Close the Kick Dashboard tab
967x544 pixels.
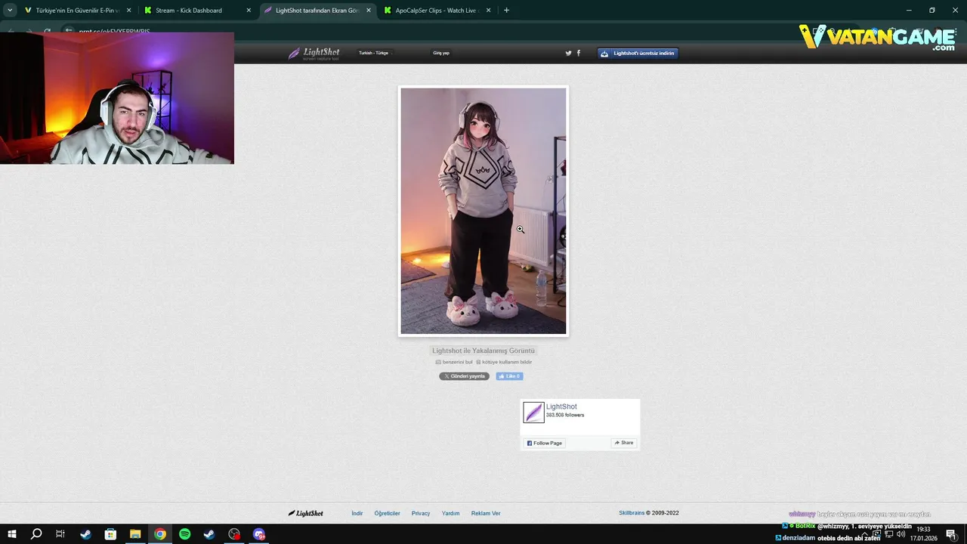[x=249, y=11]
